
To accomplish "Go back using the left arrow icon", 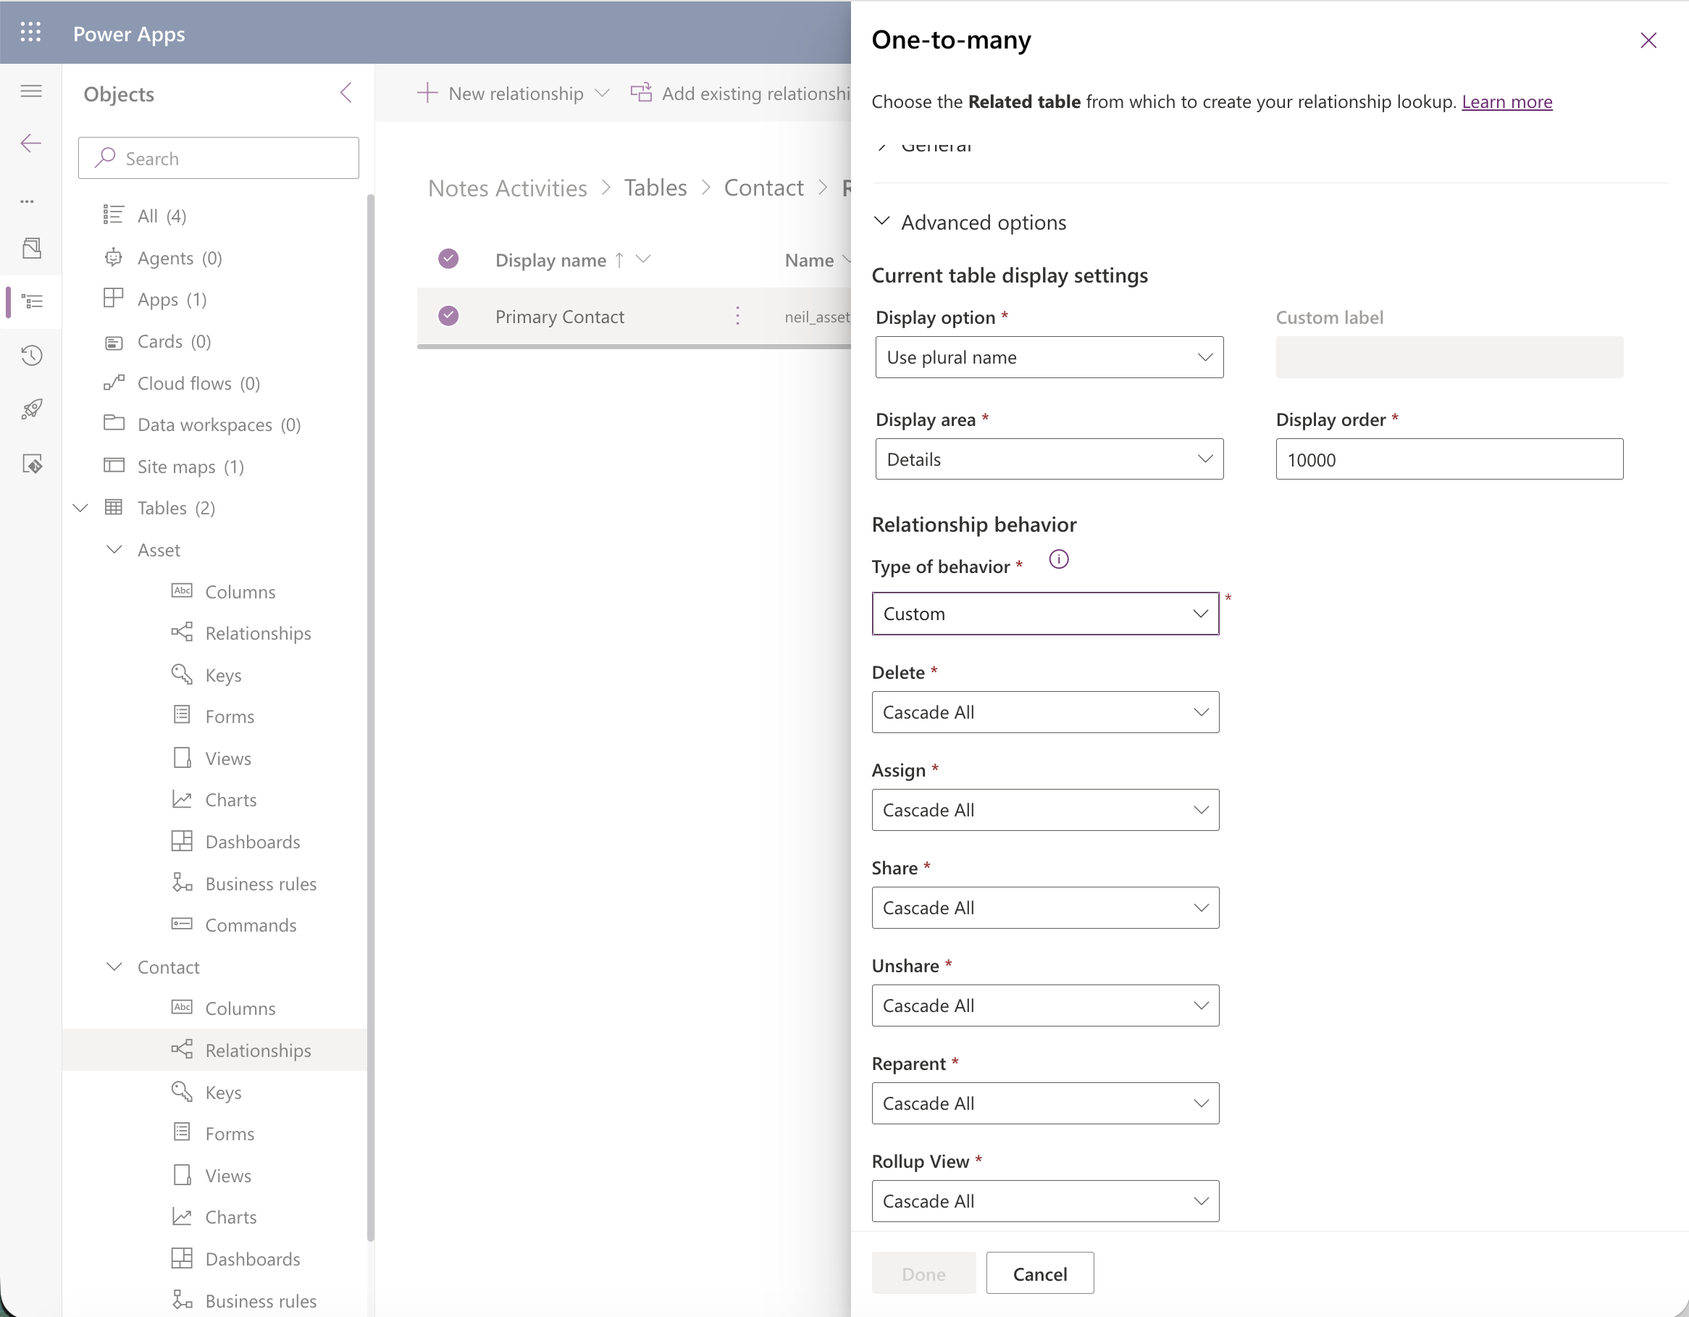I will 31,143.
